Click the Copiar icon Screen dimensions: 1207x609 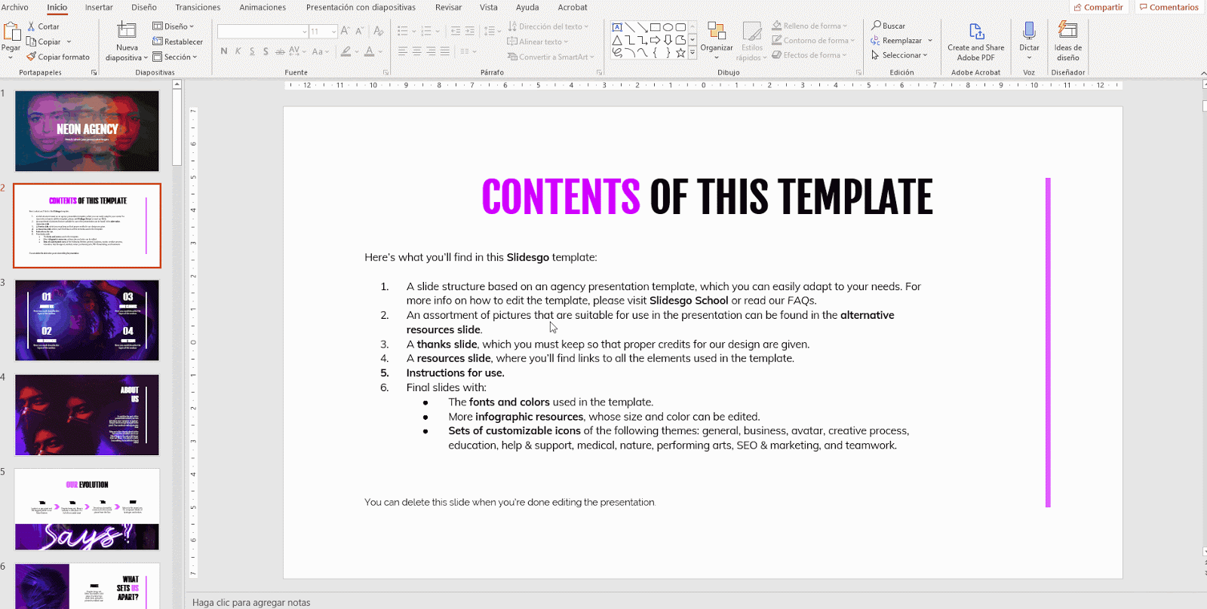click(x=31, y=41)
